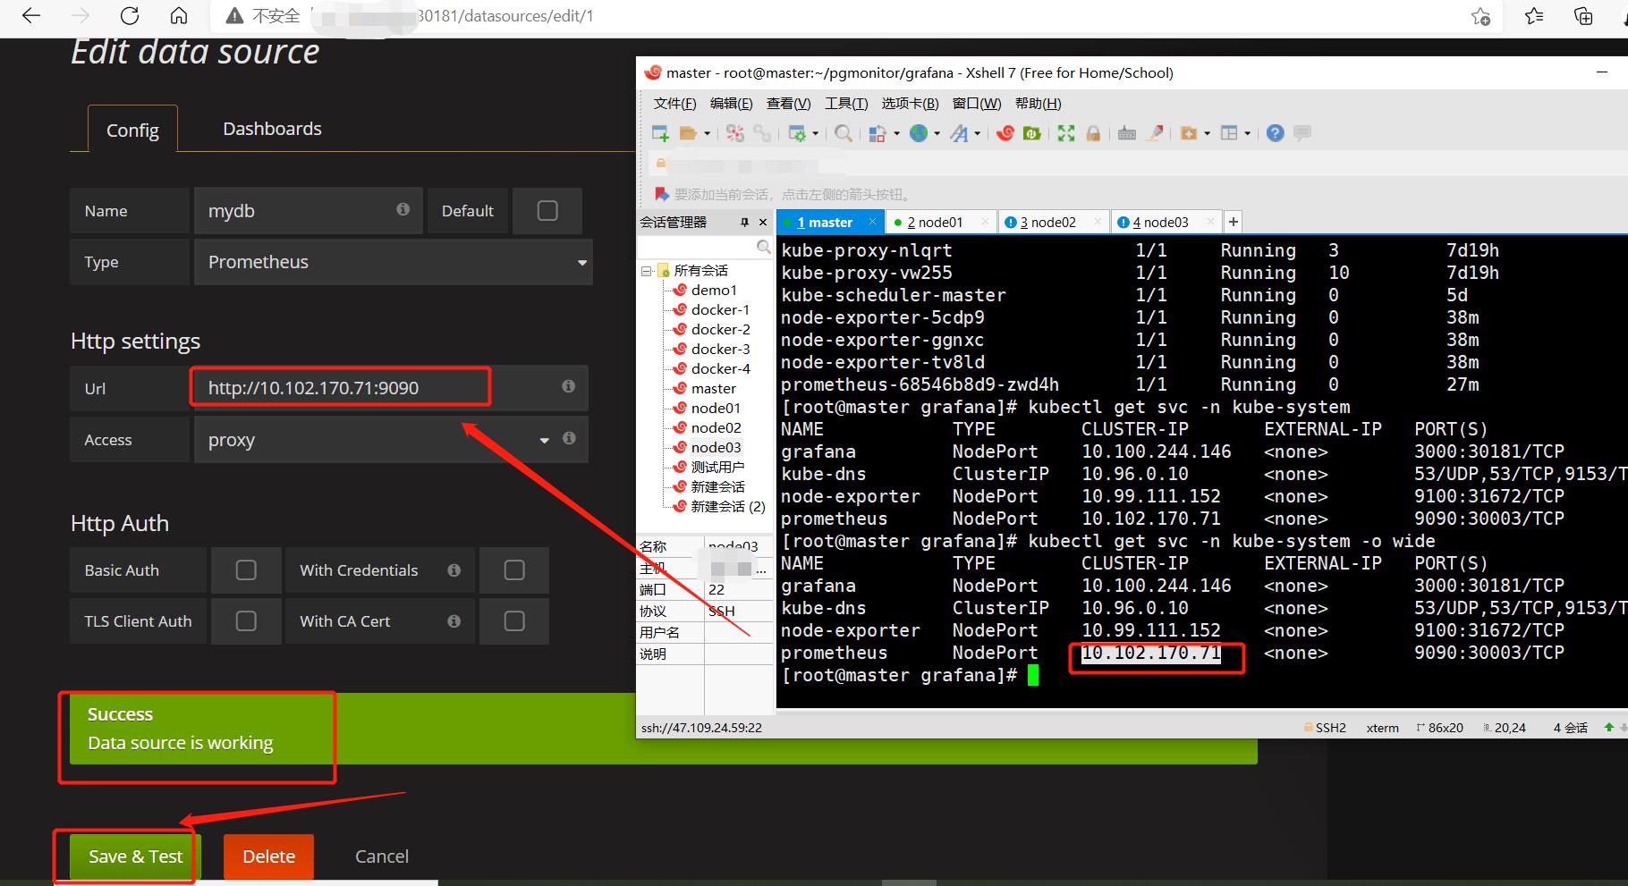This screenshot has width=1628, height=886.
Task: Close the session manager panel
Action: tap(763, 222)
